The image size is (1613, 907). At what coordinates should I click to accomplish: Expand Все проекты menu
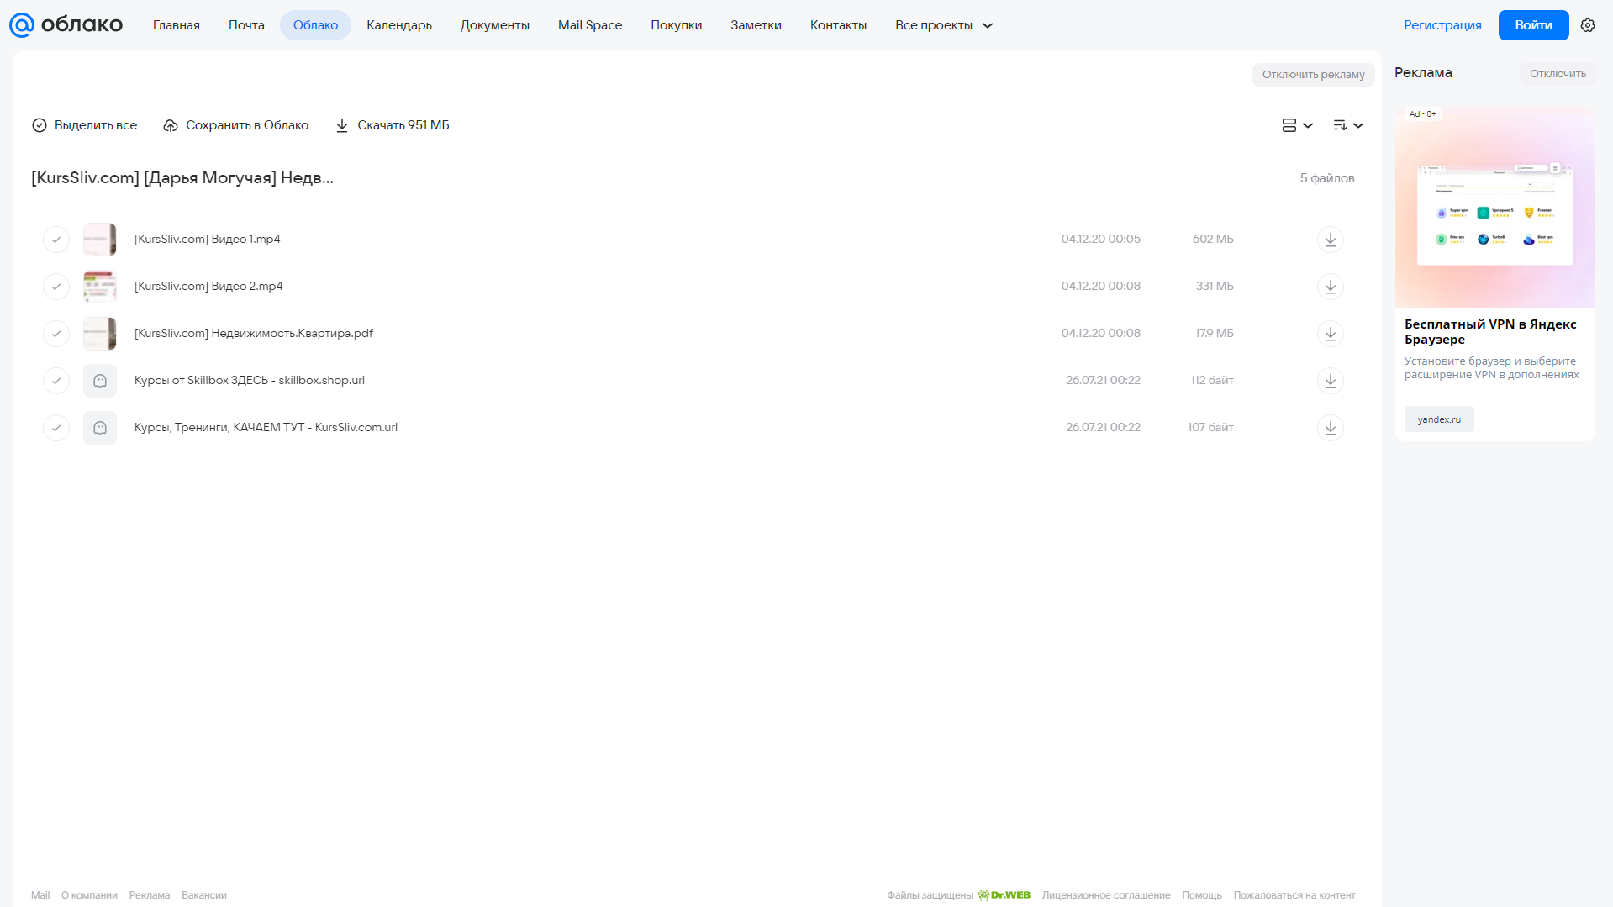[944, 25]
